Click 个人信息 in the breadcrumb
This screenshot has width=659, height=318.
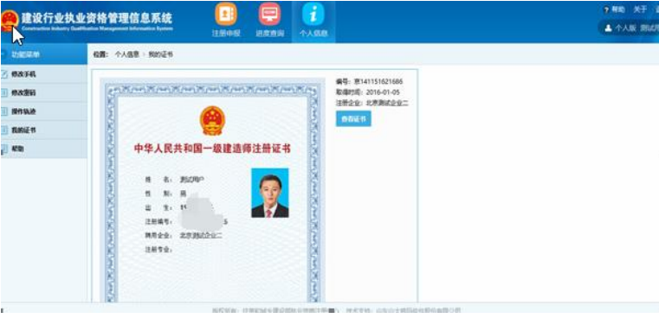pos(127,54)
